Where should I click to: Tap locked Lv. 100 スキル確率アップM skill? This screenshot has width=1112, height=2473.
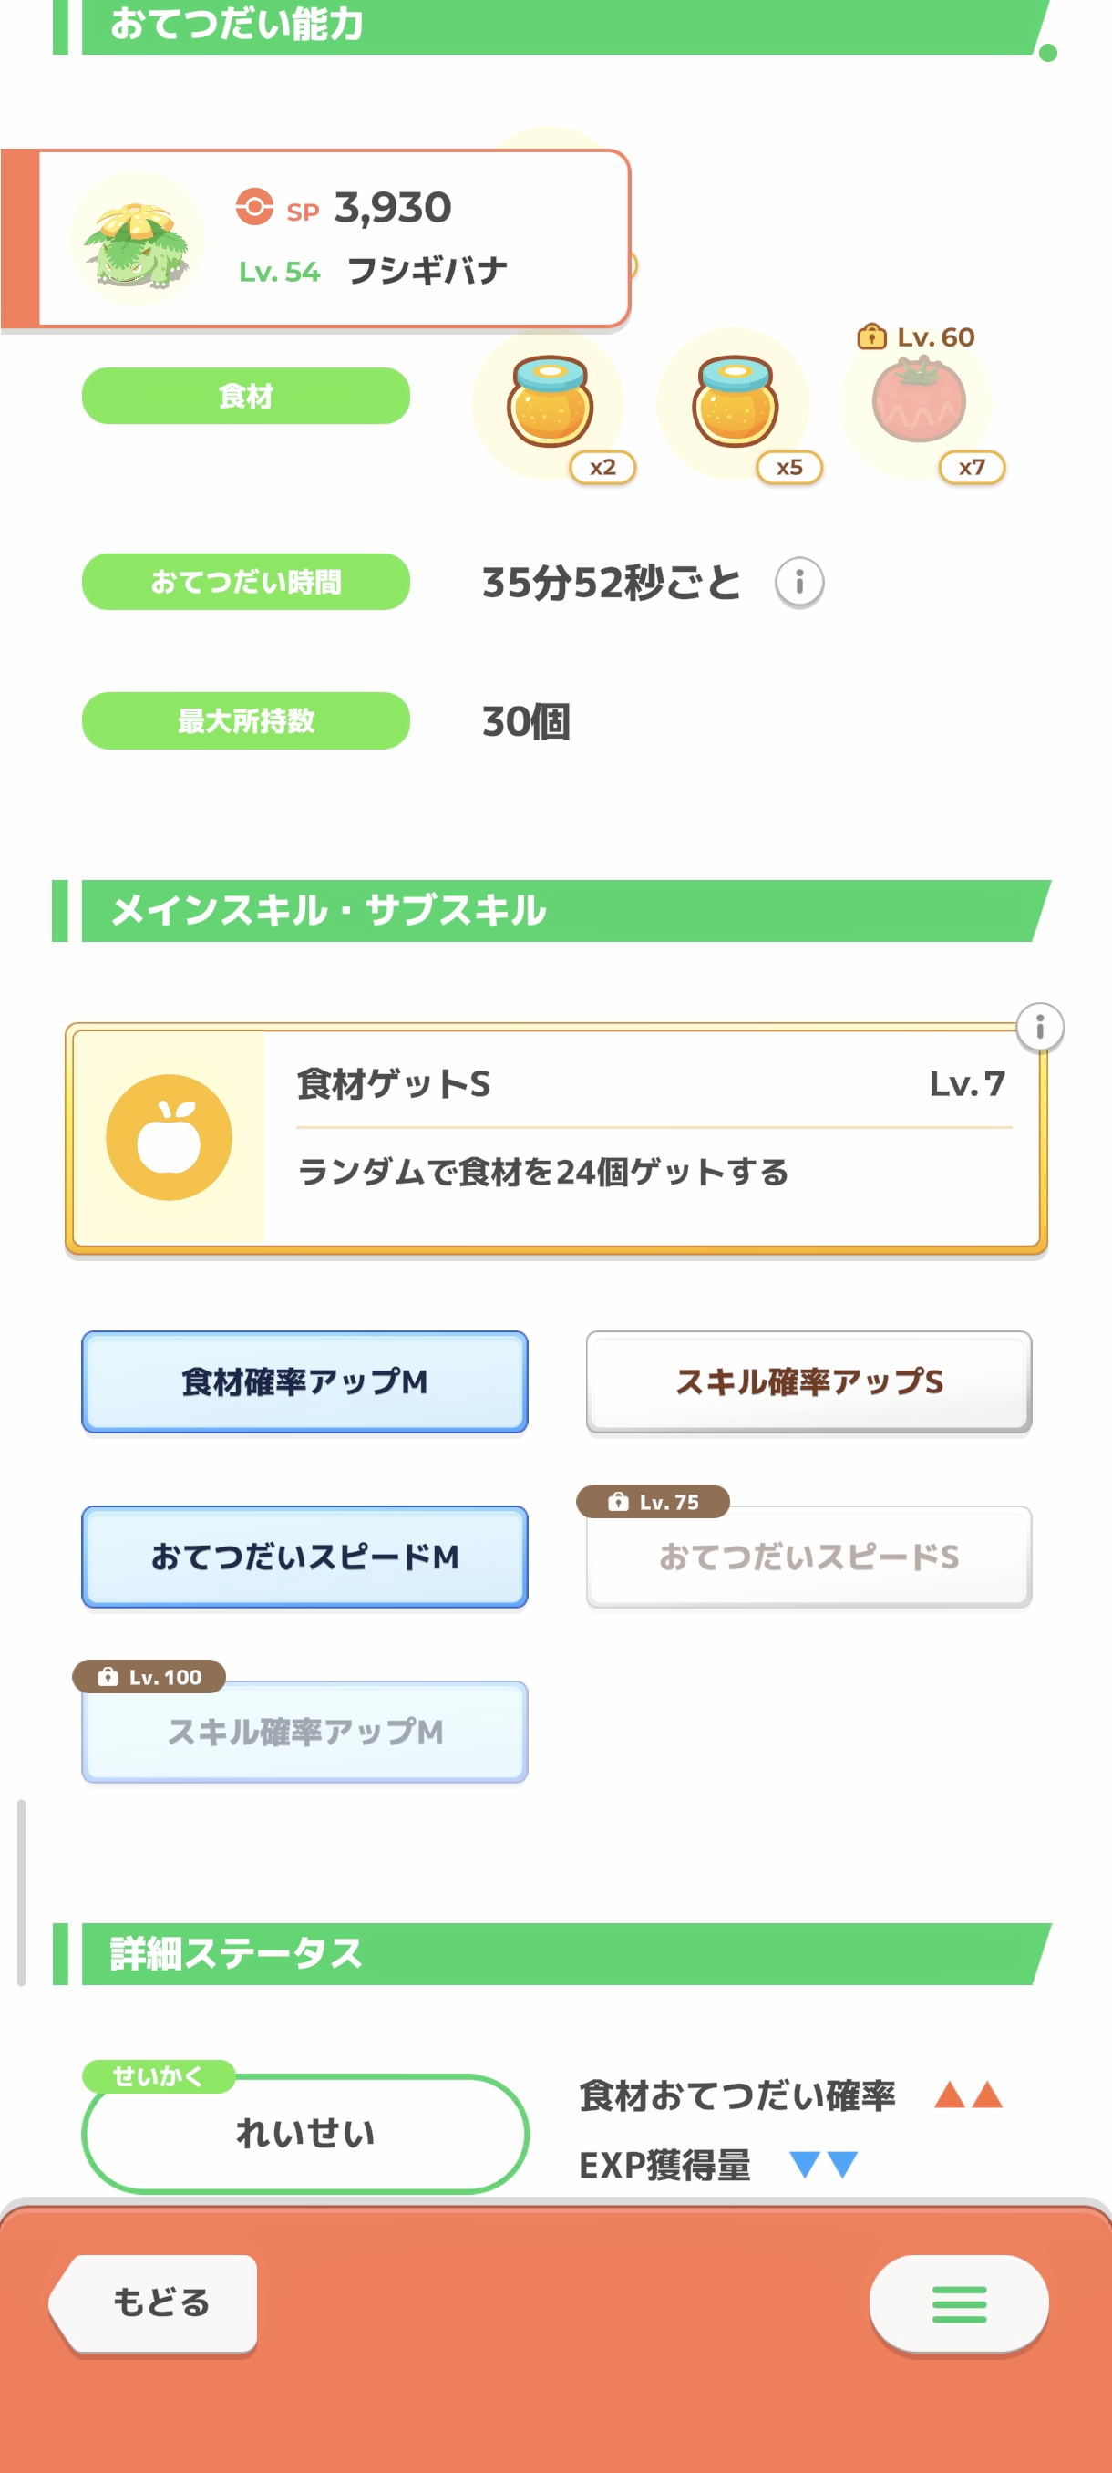[304, 1731]
